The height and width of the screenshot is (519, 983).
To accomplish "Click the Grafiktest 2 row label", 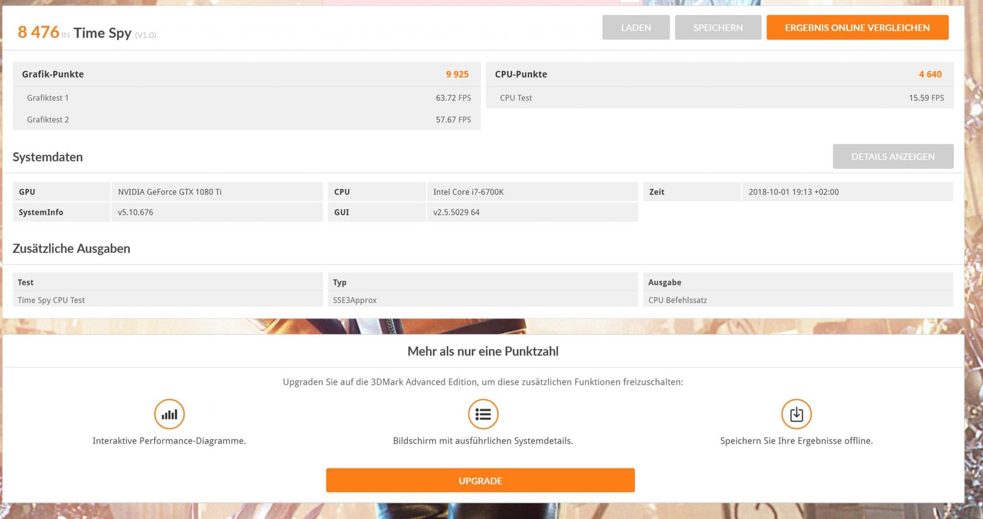I will click(48, 120).
